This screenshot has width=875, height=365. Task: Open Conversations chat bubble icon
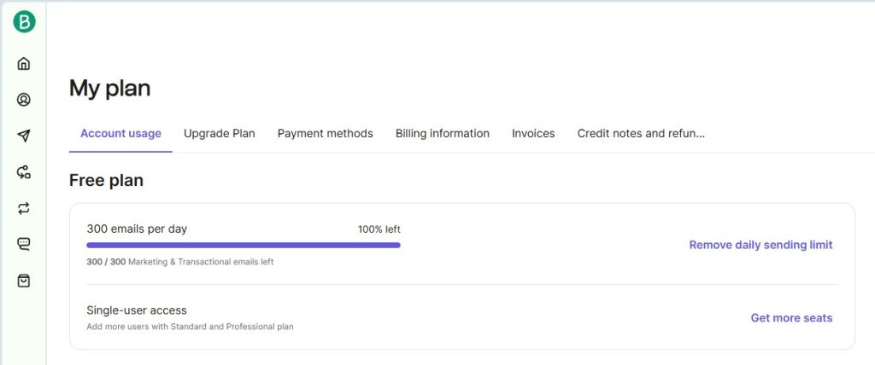tap(24, 244)
